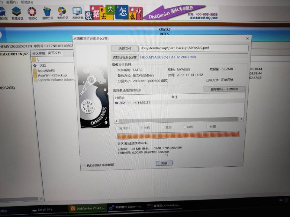Click the Format (格式化) toolbar icon

pos(32,13)
